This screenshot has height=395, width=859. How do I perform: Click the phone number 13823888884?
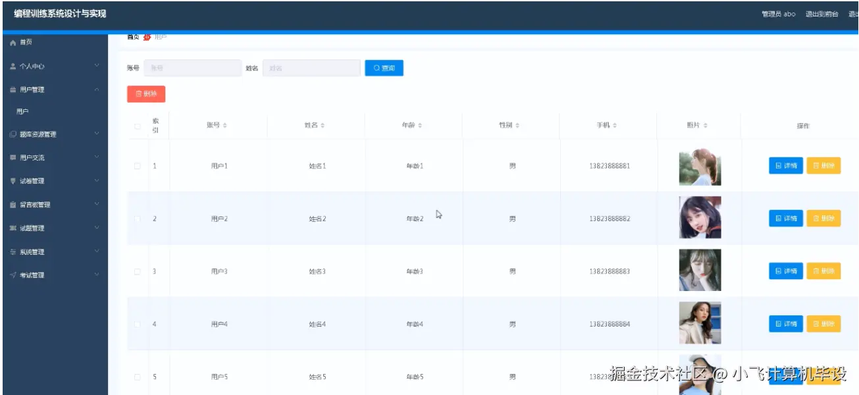(x=610, y=324)
